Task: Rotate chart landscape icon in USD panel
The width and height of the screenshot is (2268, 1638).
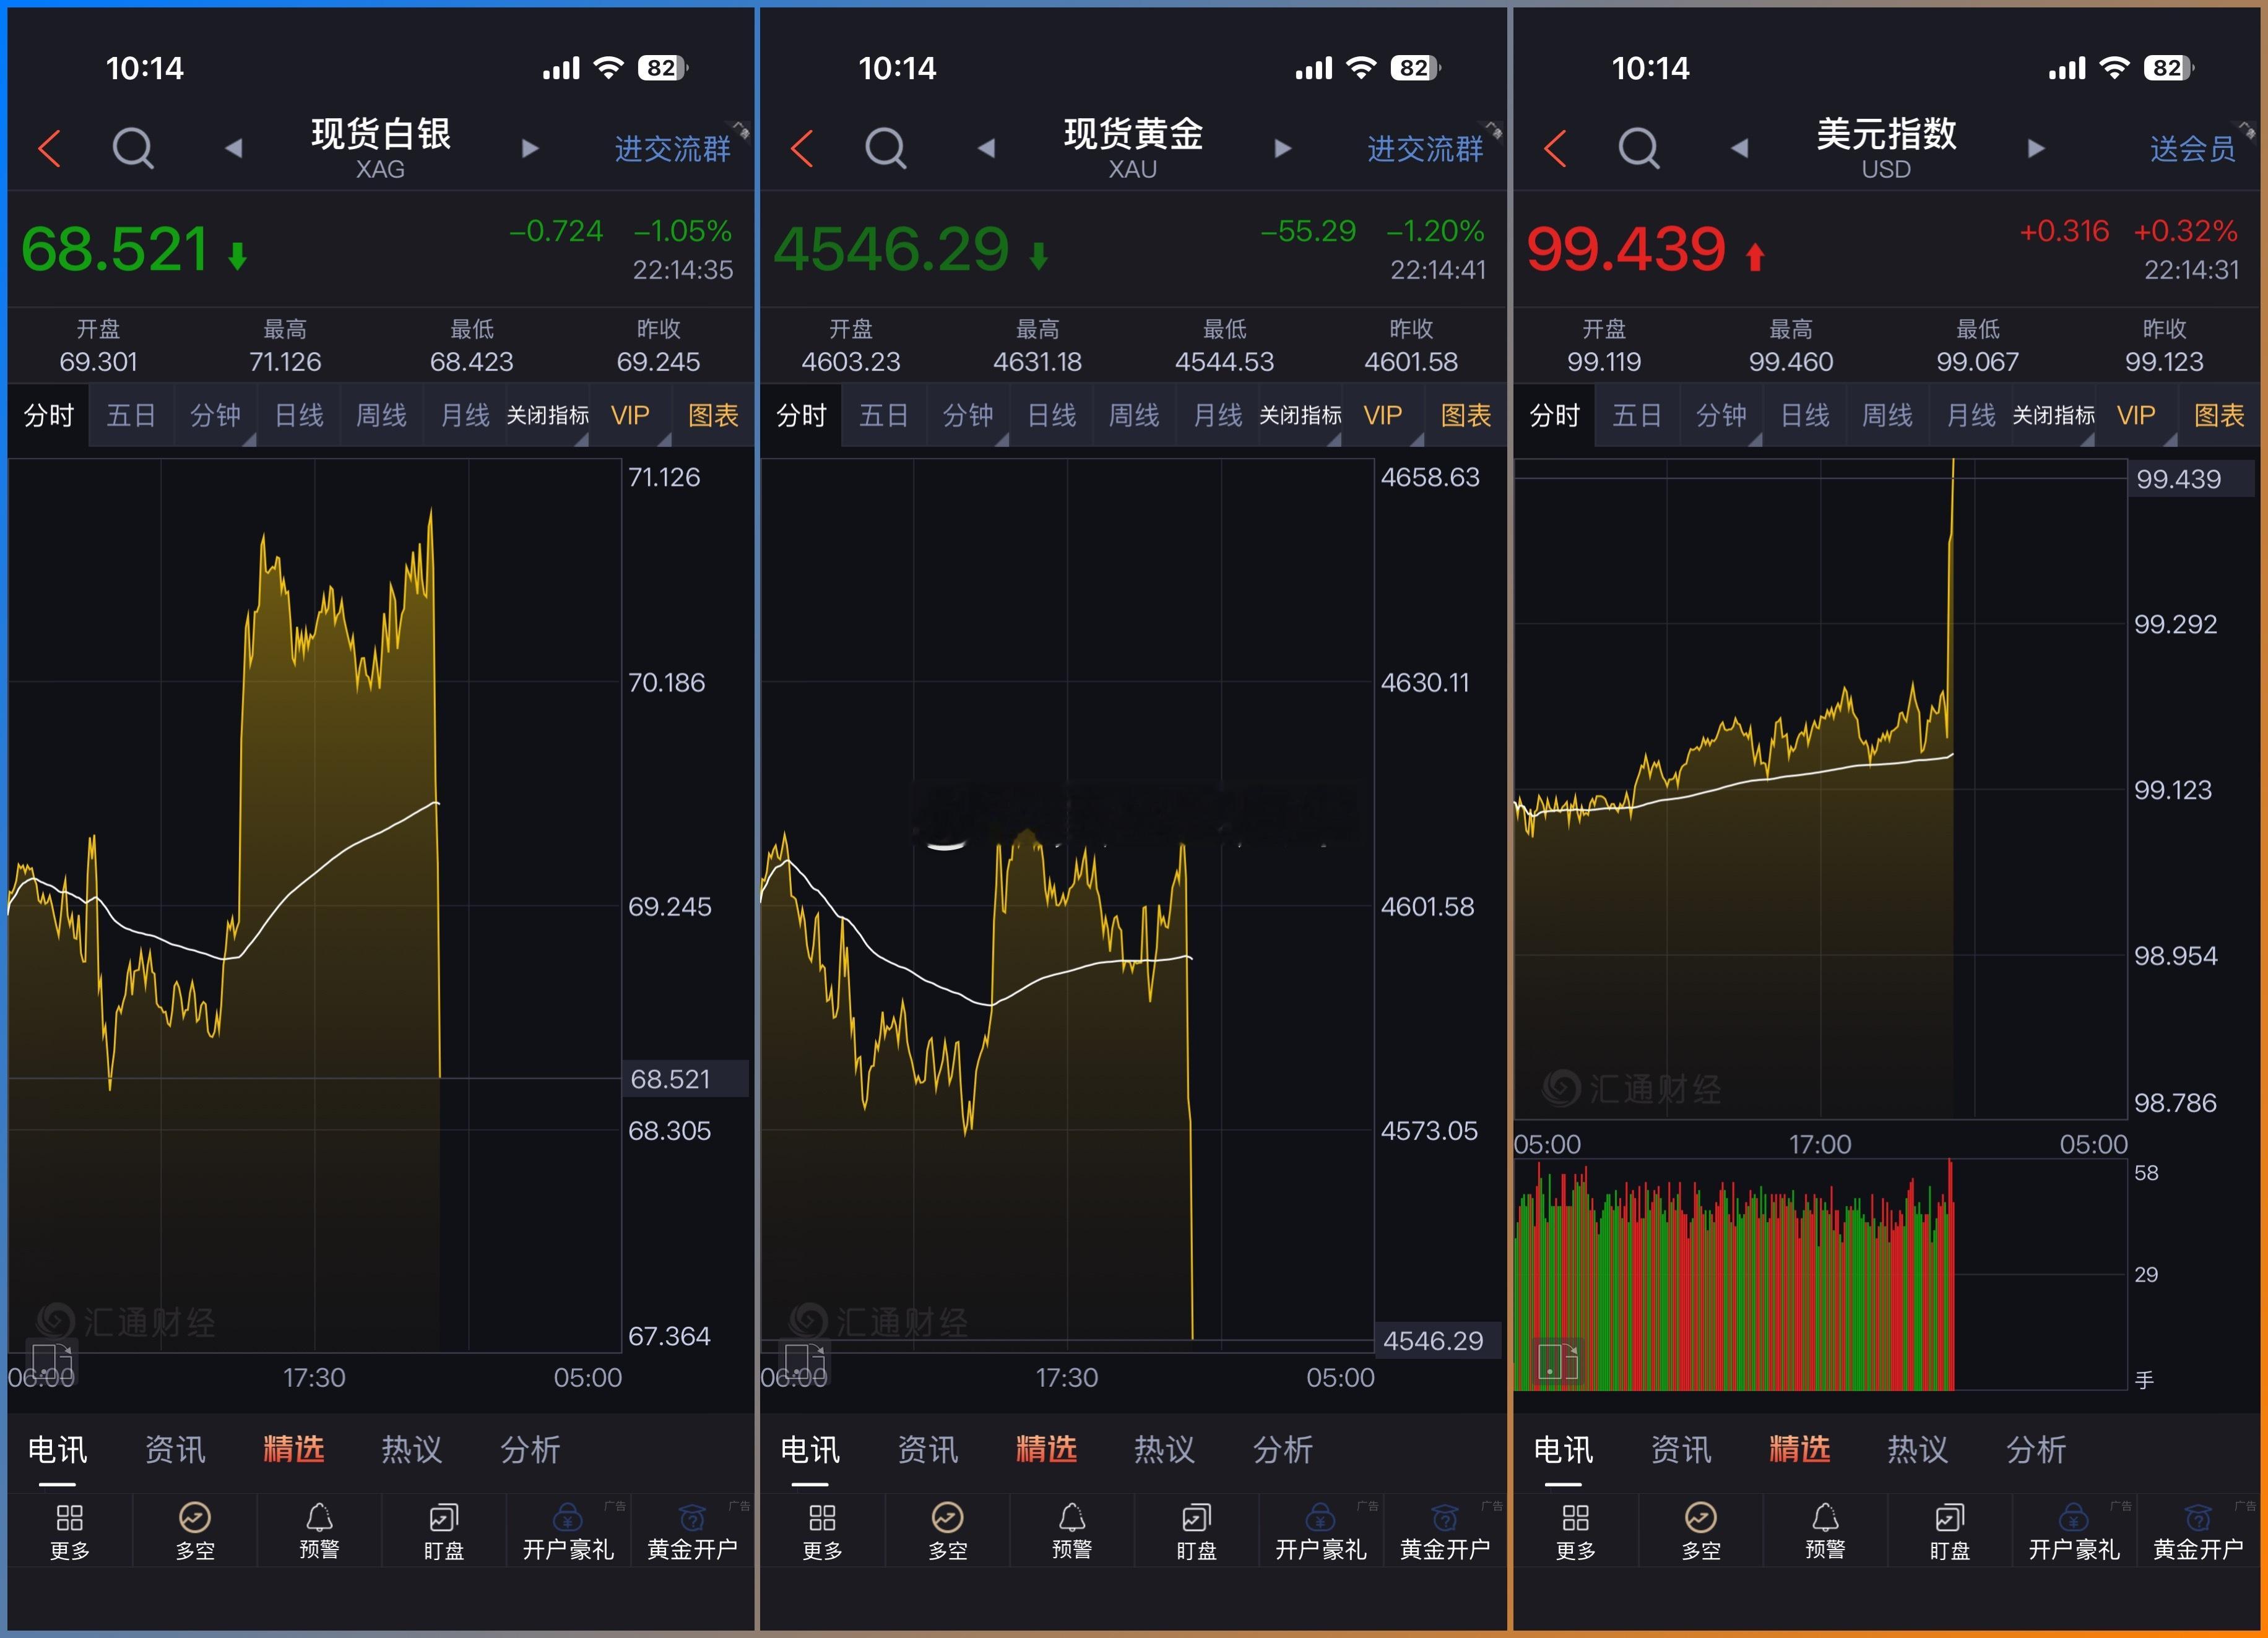Action: pos(1558,1362)
